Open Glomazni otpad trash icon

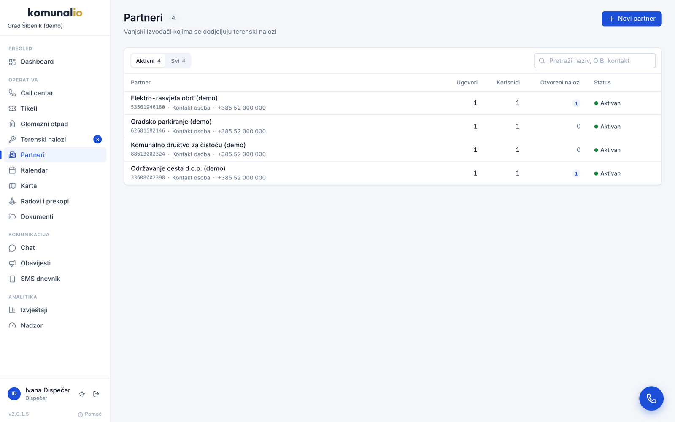12,124
